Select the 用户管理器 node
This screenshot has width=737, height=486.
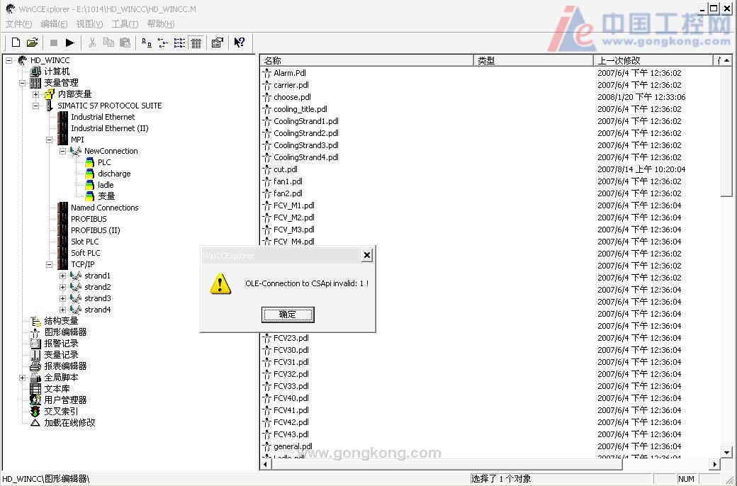pyautogui.click(x=65, y=400)
